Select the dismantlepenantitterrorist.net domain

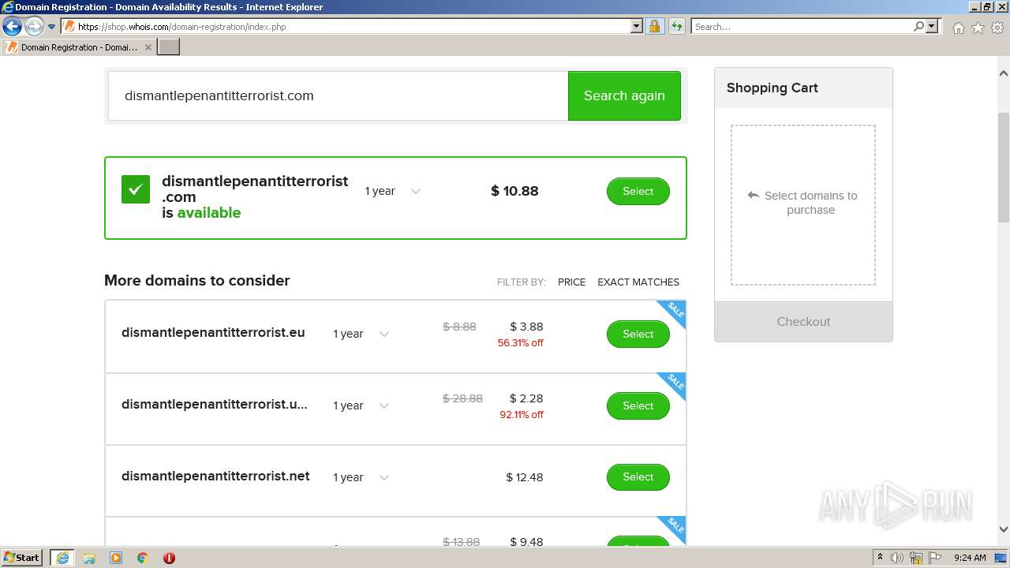[638, 476]
